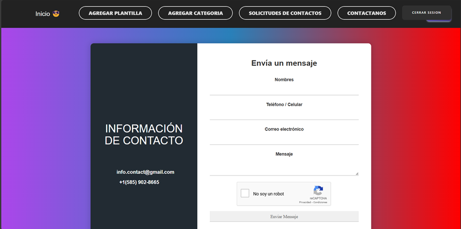Click the info.contact@gmail.com email address
The image size is (461, 229).
pyautogui.click(x=145, y=172)
